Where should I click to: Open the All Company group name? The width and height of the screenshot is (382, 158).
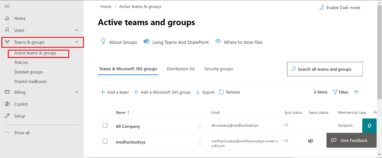[128, 126]
